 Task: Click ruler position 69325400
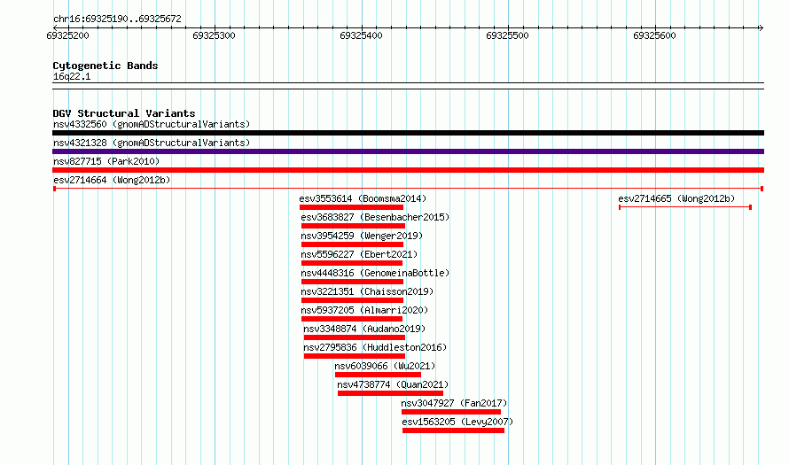click(x=361, y=35)
